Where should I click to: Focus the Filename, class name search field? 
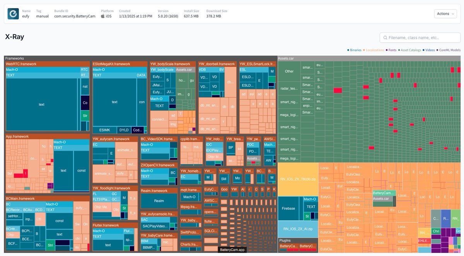point(420,38)
